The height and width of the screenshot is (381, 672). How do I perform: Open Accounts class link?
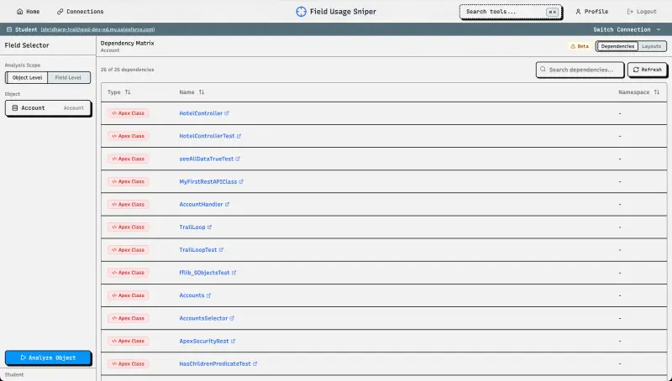coord(192,295)
